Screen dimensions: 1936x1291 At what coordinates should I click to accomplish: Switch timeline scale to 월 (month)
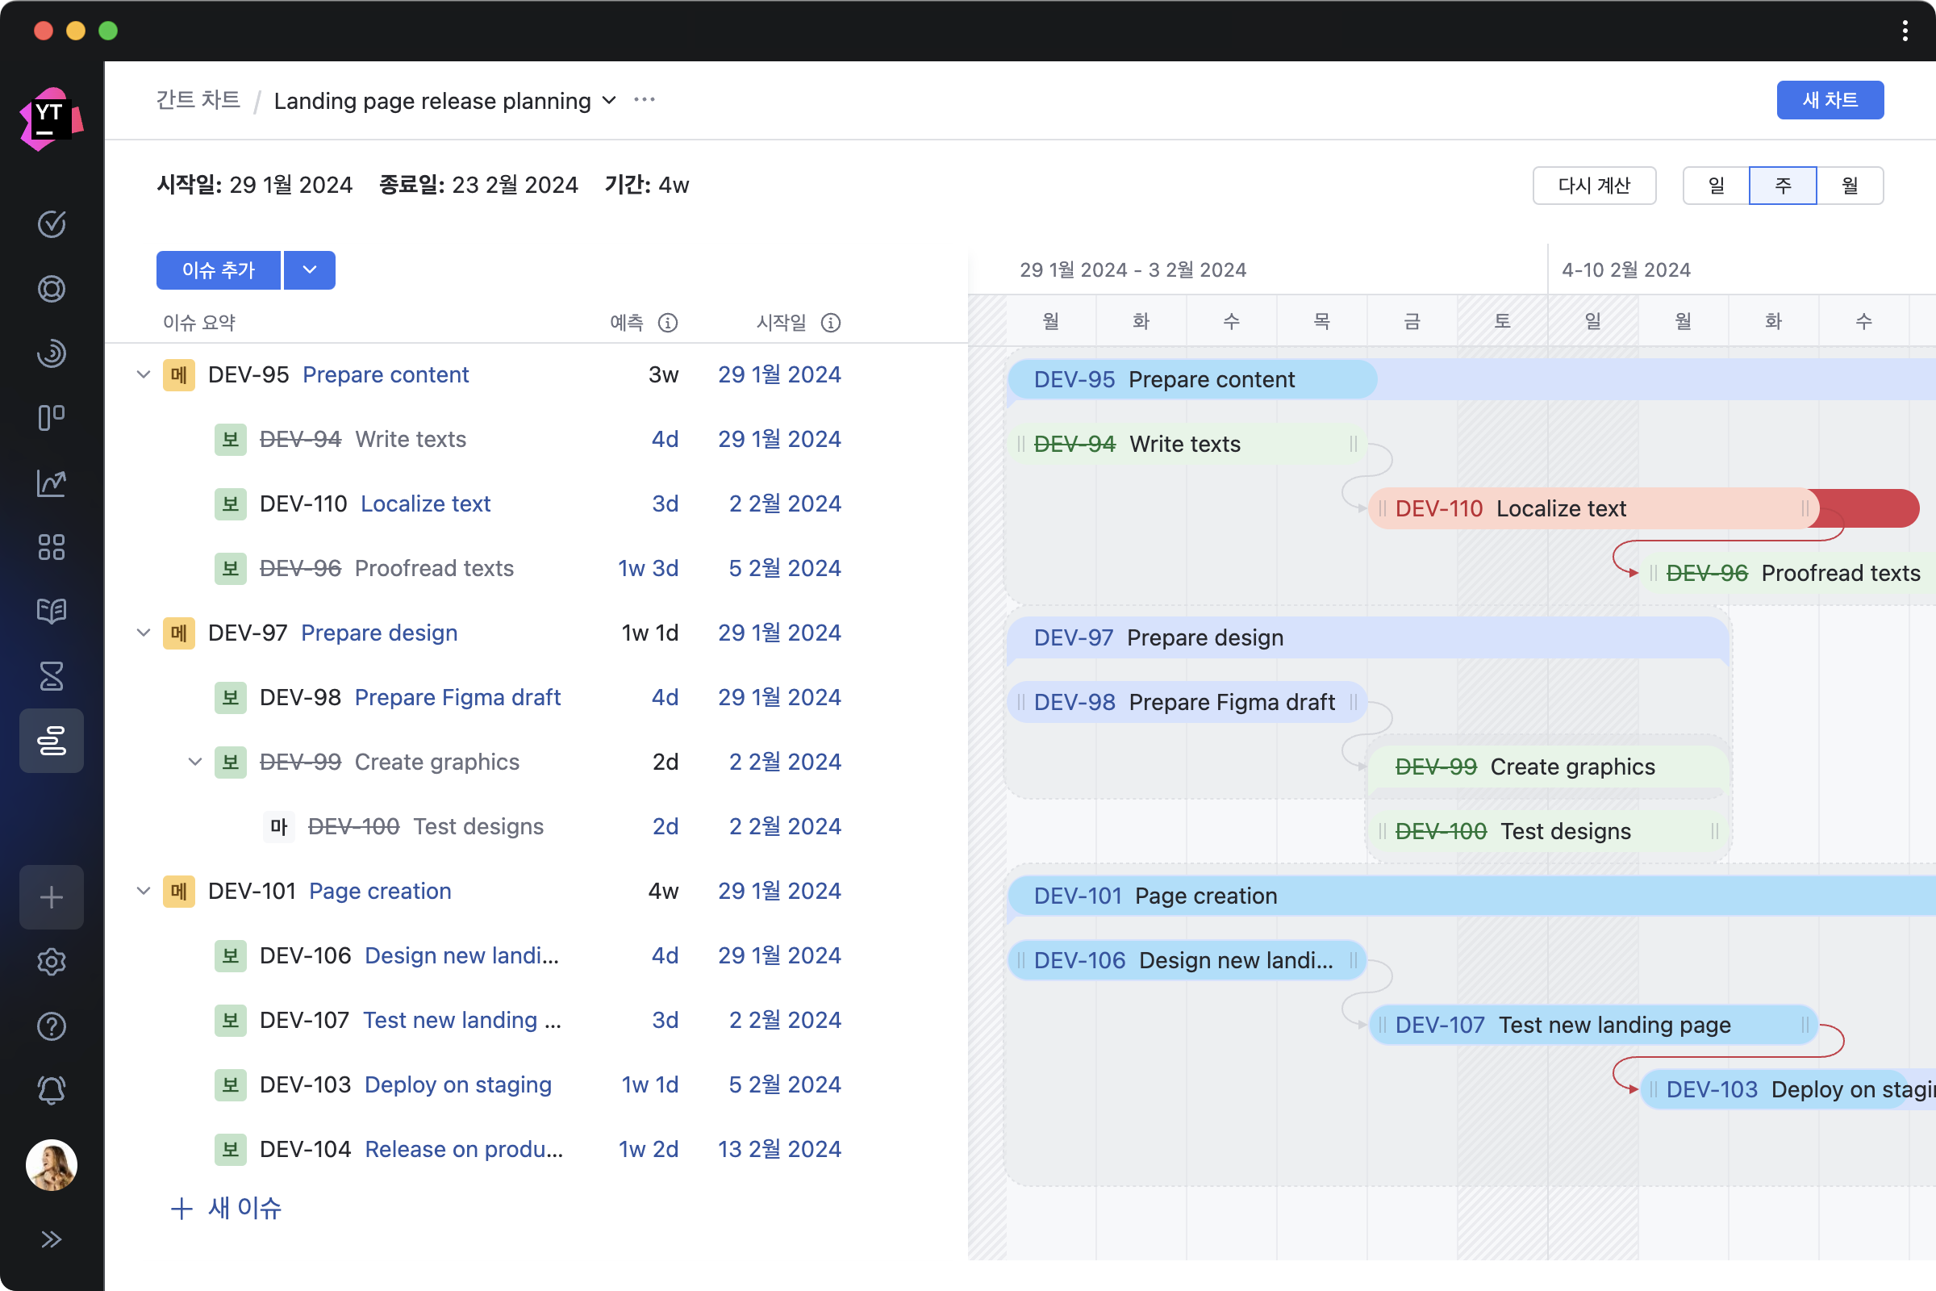1850,186
